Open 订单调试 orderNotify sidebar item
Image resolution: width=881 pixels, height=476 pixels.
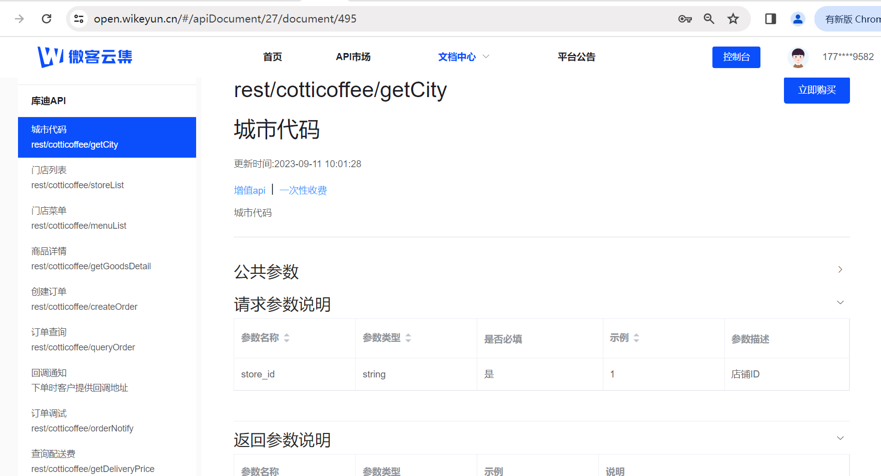tap(107, 421)
